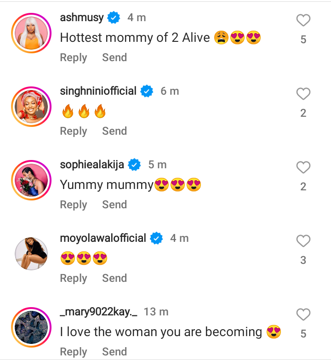
Task: Click verified badge next to moyolawalofficial
Action: tap(157, 238)
